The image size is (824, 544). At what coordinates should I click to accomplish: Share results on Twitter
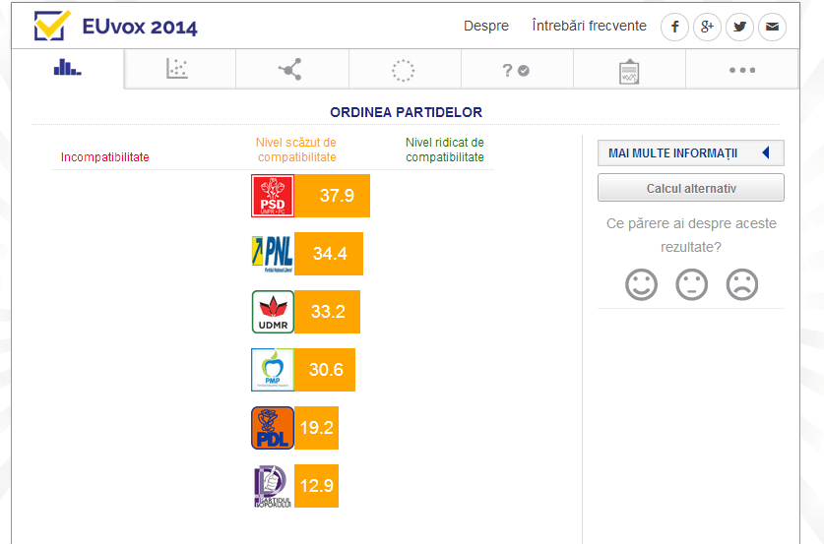pyautogui.click(x=740, y=27)
